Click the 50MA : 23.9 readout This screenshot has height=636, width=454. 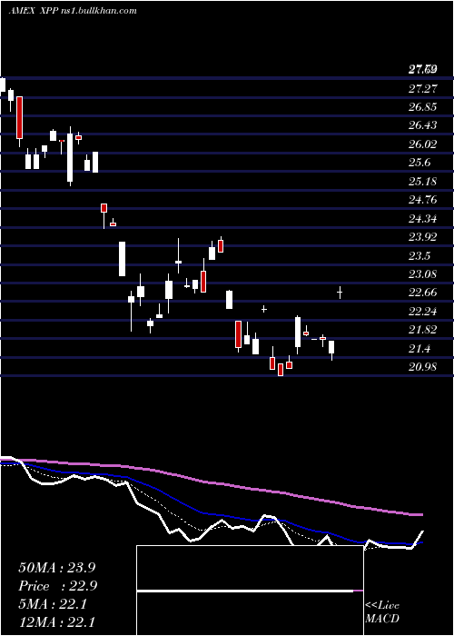(56, 568)
